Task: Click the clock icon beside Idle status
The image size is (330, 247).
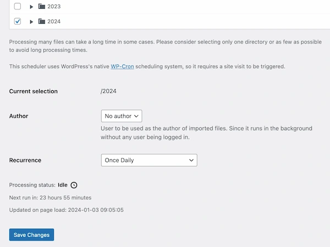Action: point(74,185)
